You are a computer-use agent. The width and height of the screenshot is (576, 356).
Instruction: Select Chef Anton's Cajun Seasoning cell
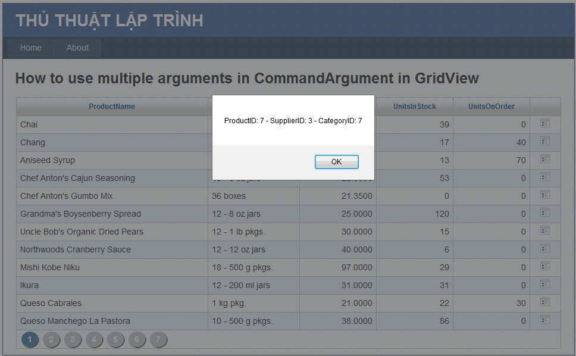(112, 178)
